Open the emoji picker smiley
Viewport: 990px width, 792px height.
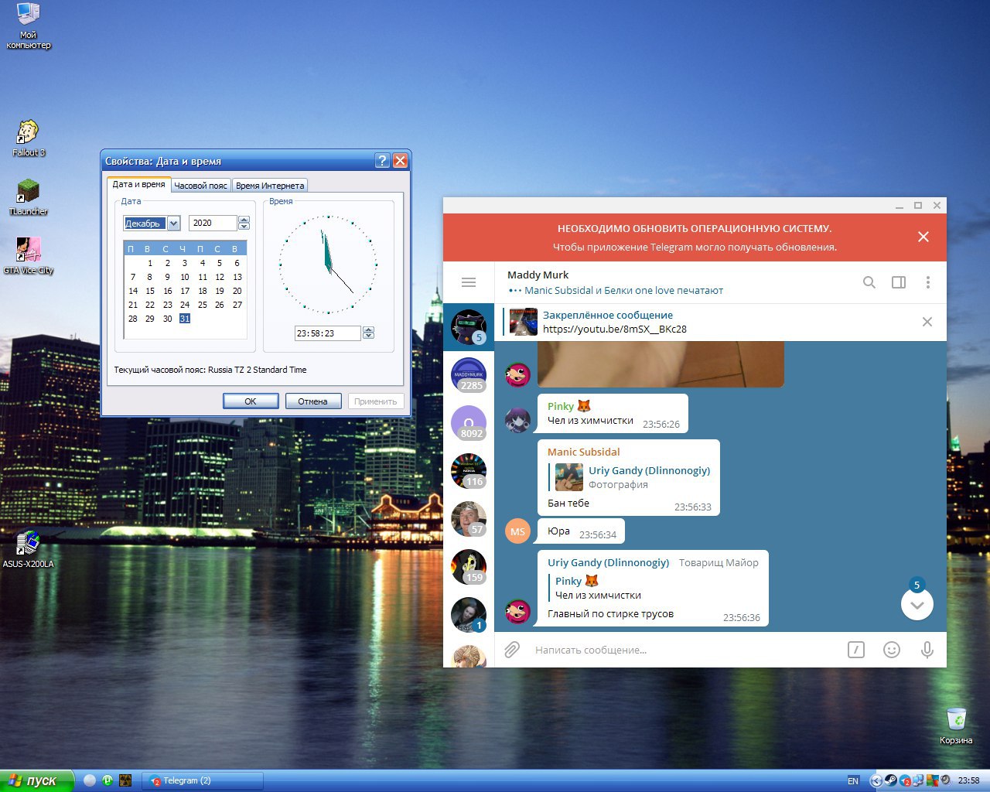[892, 650]
